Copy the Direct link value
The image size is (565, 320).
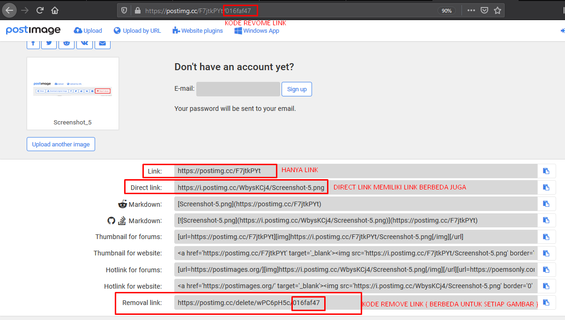tap(546, 188)
